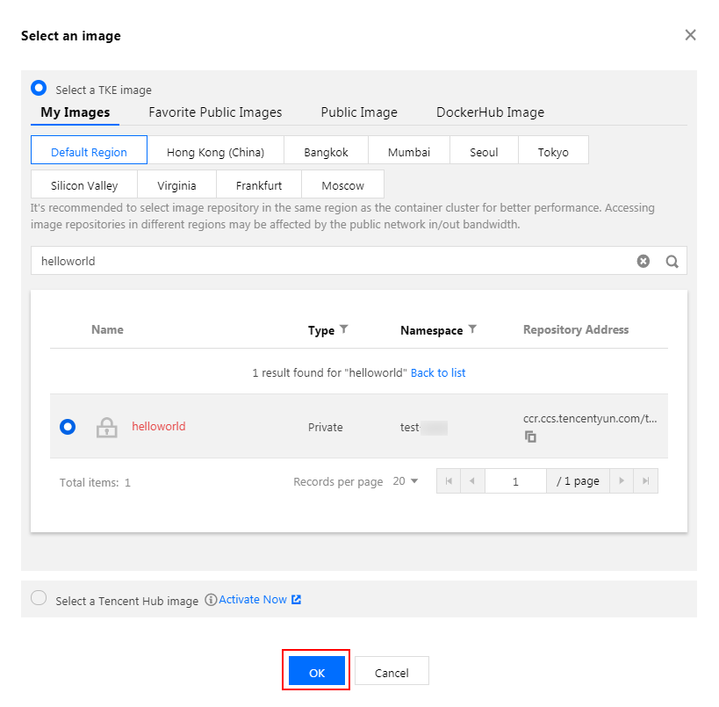The width and height of the screenshot is (719, 707).
Task: Open the DockerHub Image tab
Action: click(x=490, y=112)
